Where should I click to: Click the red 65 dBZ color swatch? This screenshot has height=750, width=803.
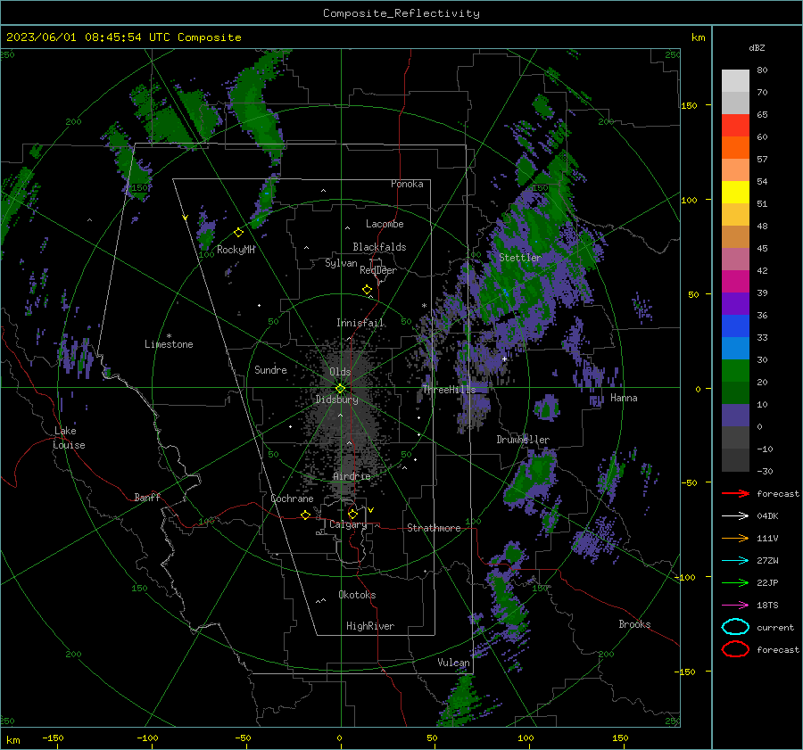(735, 125)
